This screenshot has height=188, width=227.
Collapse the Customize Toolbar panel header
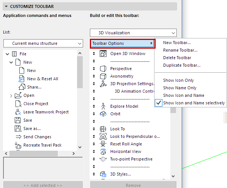[x=6, y=6]
